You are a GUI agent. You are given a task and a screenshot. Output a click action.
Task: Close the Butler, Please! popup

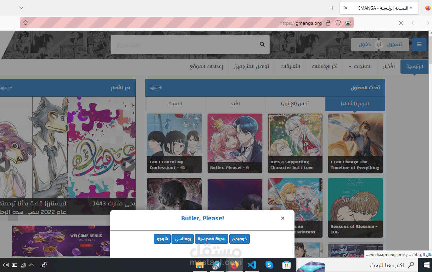click(282, 218)
